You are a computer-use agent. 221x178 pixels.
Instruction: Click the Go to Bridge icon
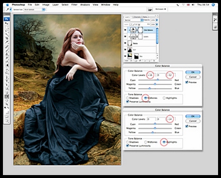click(150, 9)
